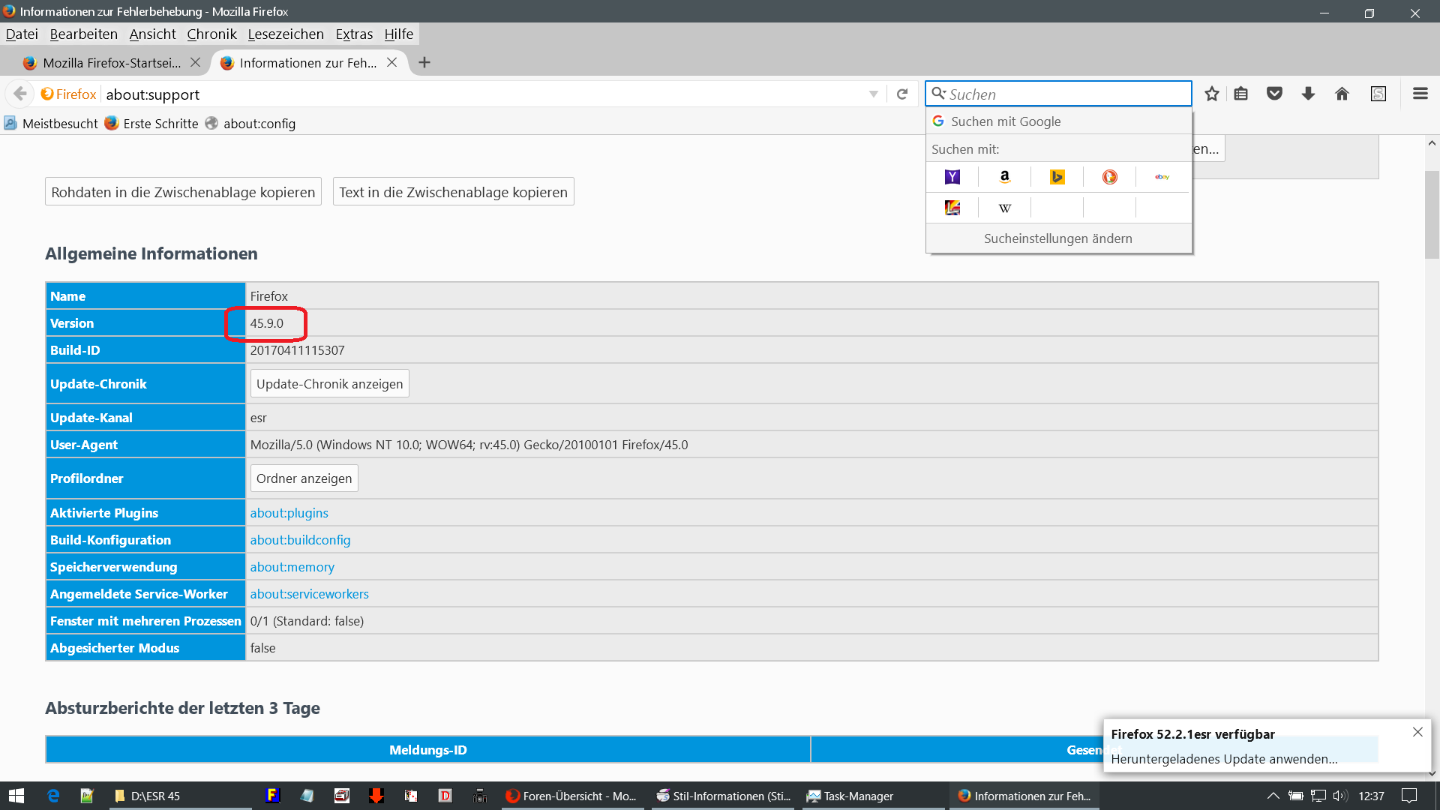Open the hamburger menu button
The width and height of the screenshot is (1440, 810).
pyautogui.click(x=1420, y=94)
